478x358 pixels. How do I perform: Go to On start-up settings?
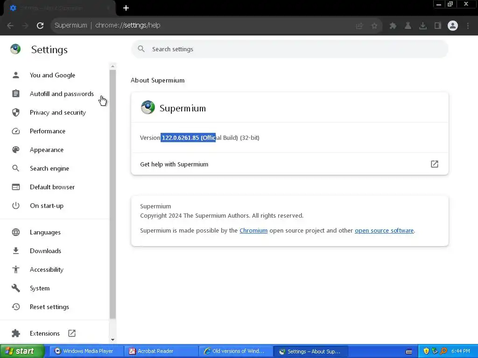[x=47, y=206]
